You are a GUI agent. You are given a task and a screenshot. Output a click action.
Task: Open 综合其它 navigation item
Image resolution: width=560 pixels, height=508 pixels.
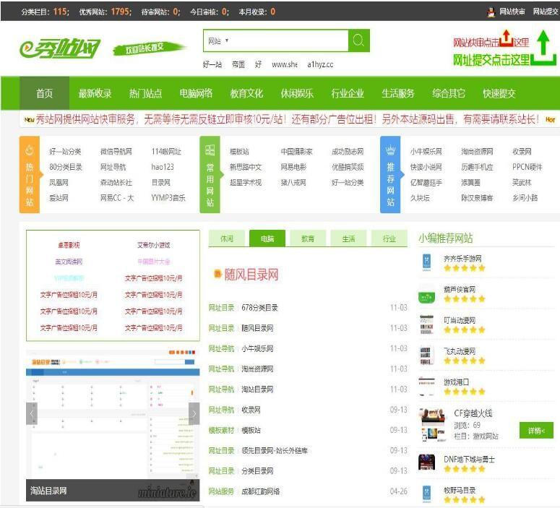449,93
